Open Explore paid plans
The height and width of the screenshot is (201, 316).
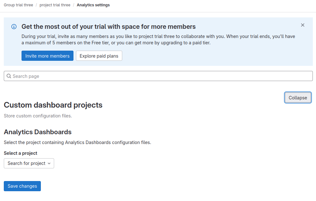[x=99, y=56]
